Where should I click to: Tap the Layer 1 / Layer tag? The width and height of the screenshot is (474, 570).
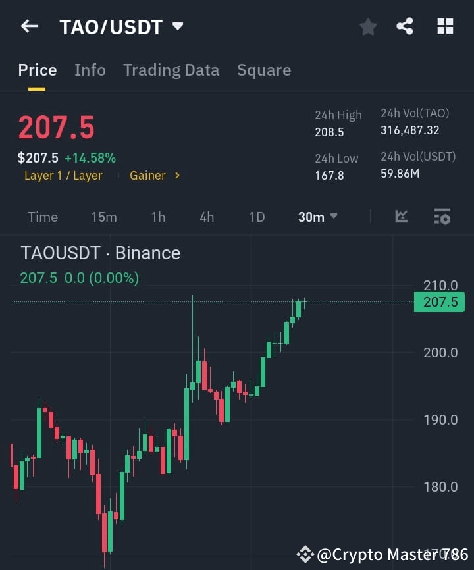(x=63, y=175)
